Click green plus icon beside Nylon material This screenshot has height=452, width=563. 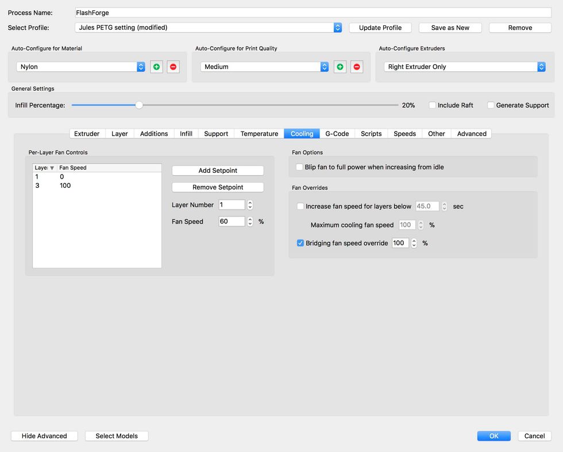point(156,67)
